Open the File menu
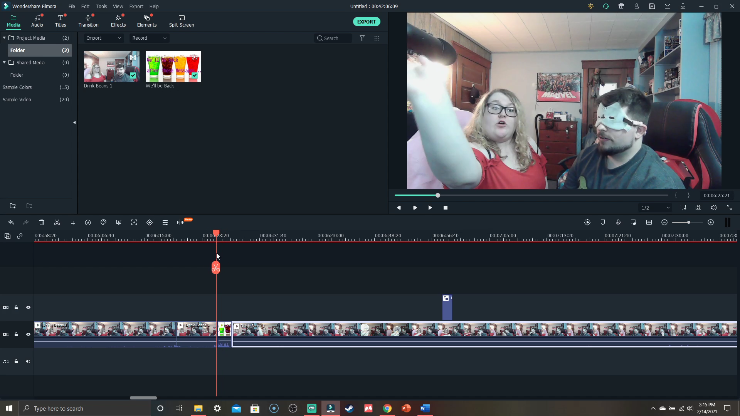Image resolution: width=740 pixels, height=416 pixels. pos(72,6)
